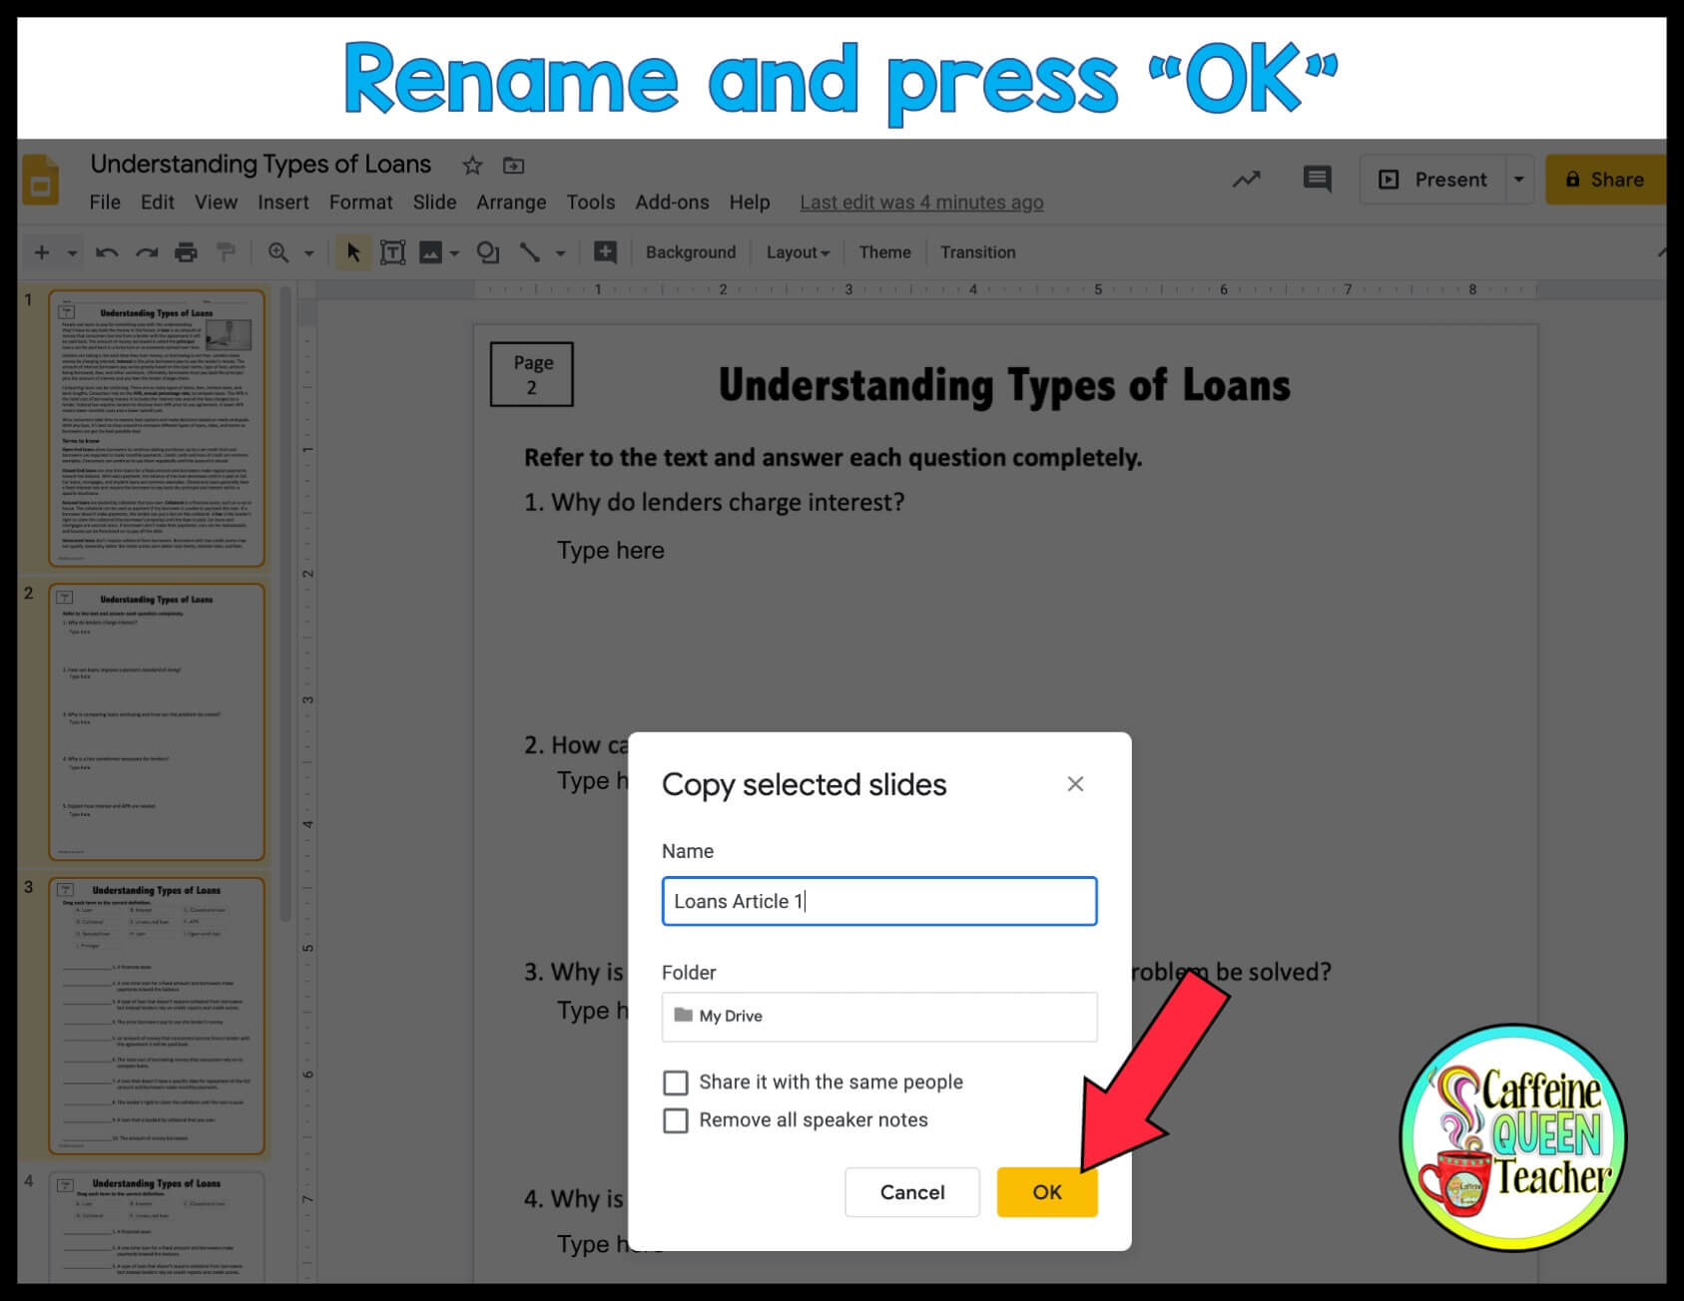Open the new slide layout dropdown arrow
This screenshot has height=1301, width=1684.
[72, 253]
